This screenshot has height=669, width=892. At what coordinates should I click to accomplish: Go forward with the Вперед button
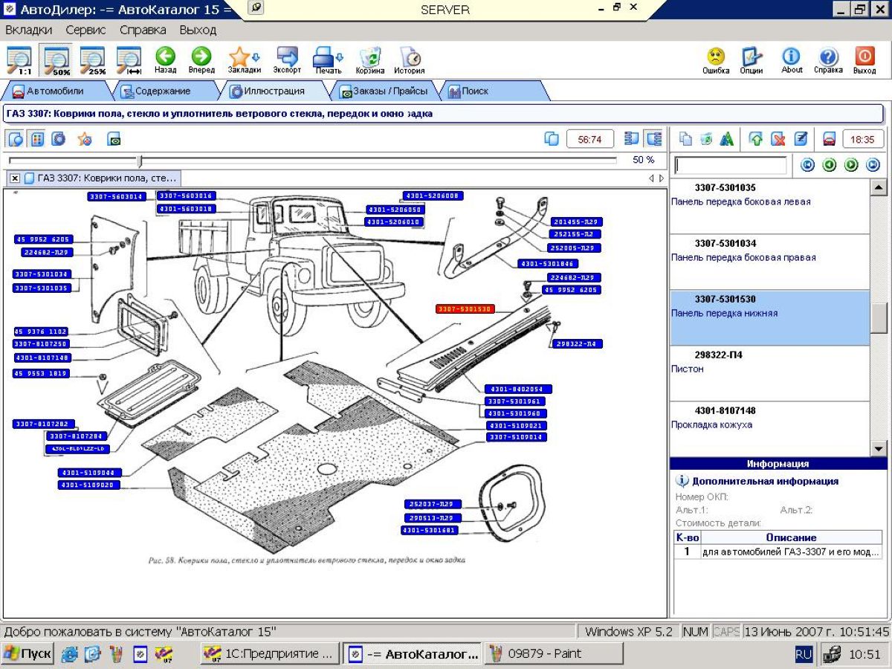[201, 61]
